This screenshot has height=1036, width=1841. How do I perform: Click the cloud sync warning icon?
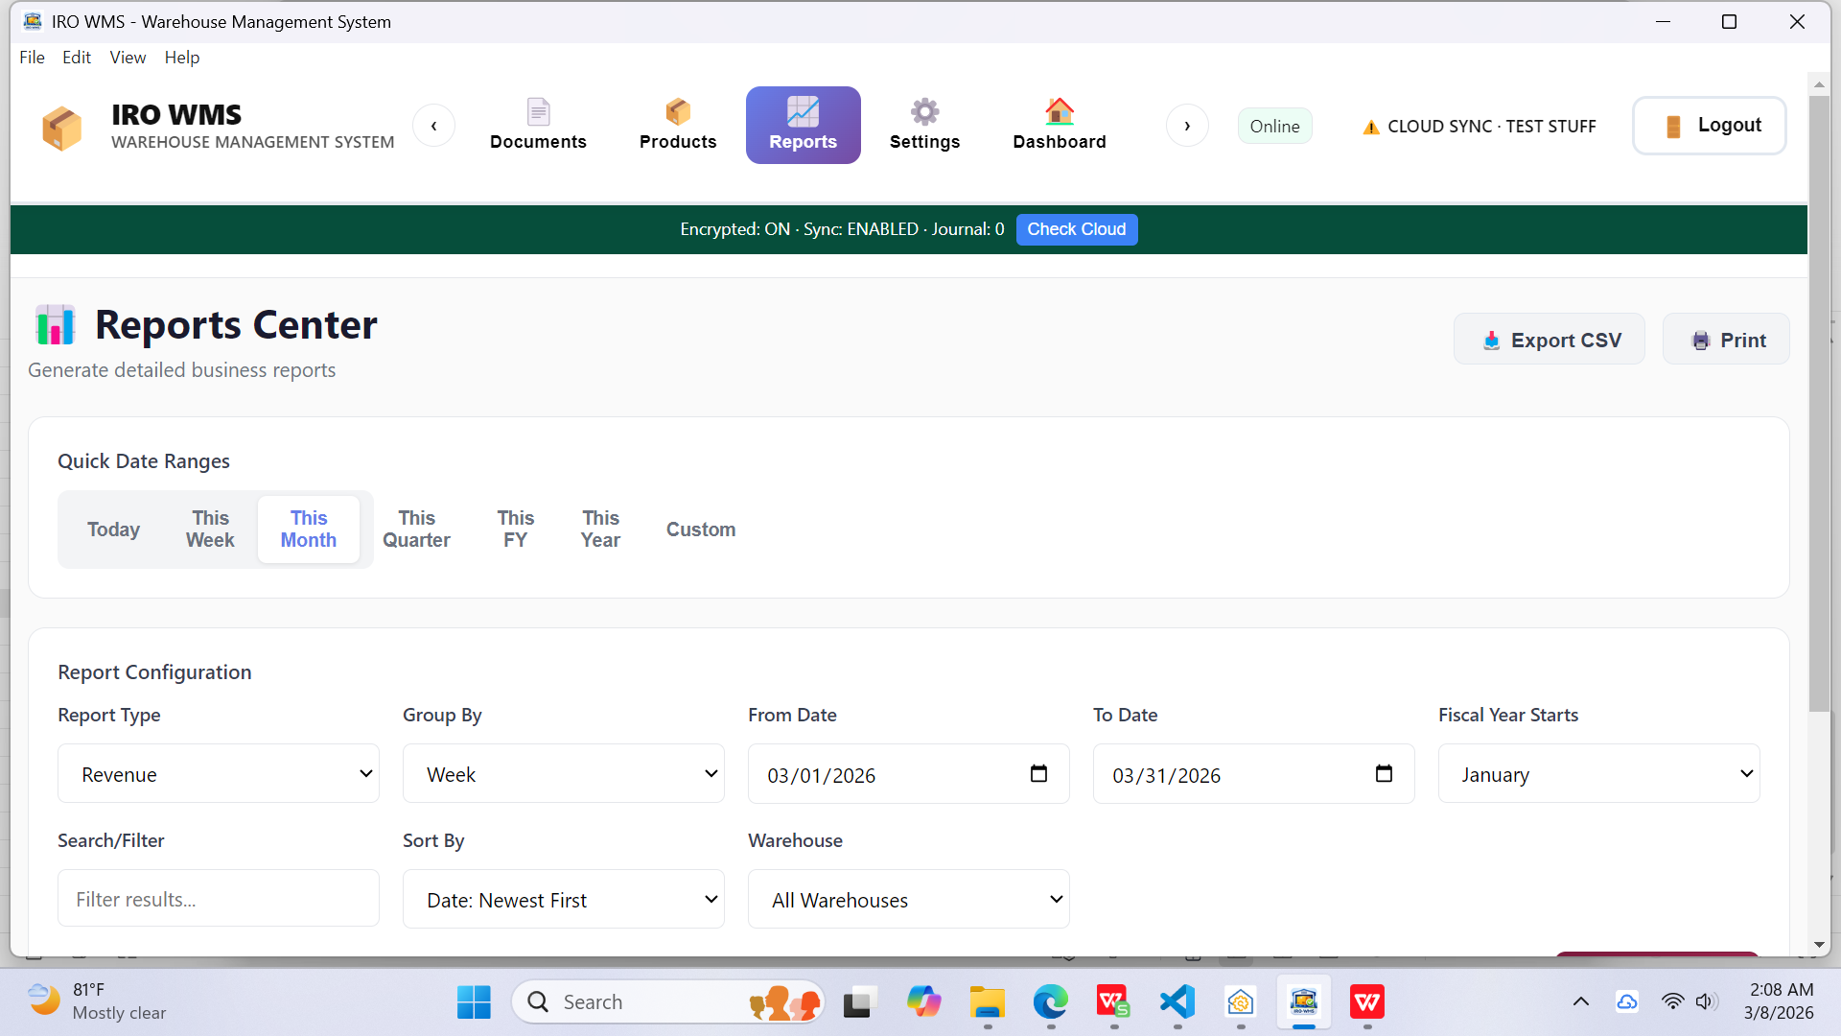click(x=1370, y=126)
